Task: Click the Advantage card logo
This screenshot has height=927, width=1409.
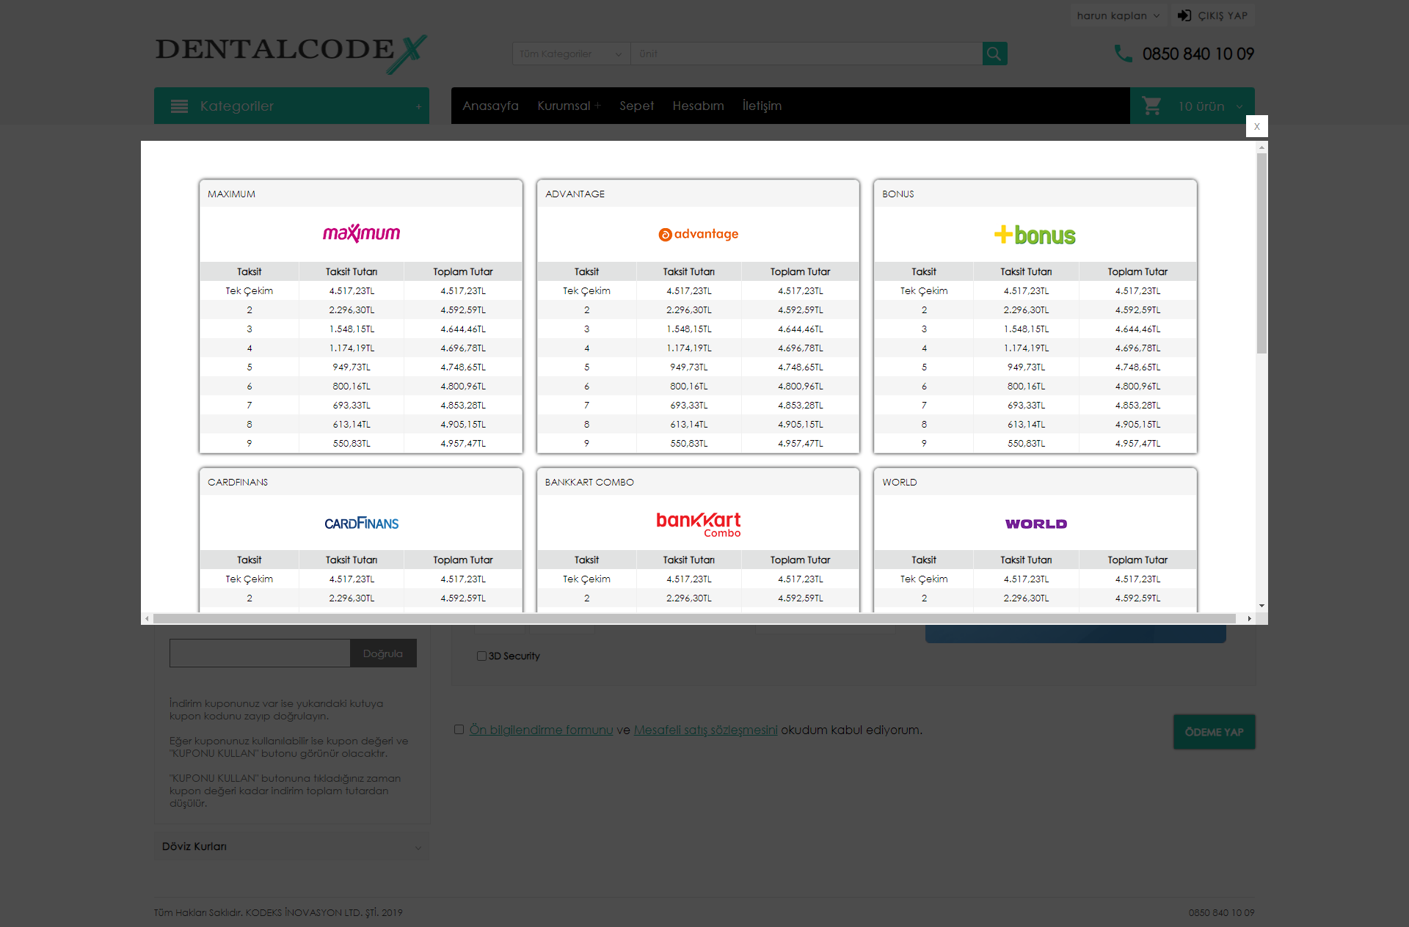Action: [x=698, y=234]
